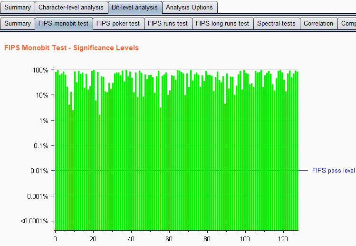
Task: Click the FIPS Monobit Test chart heading
Action: 71,48
